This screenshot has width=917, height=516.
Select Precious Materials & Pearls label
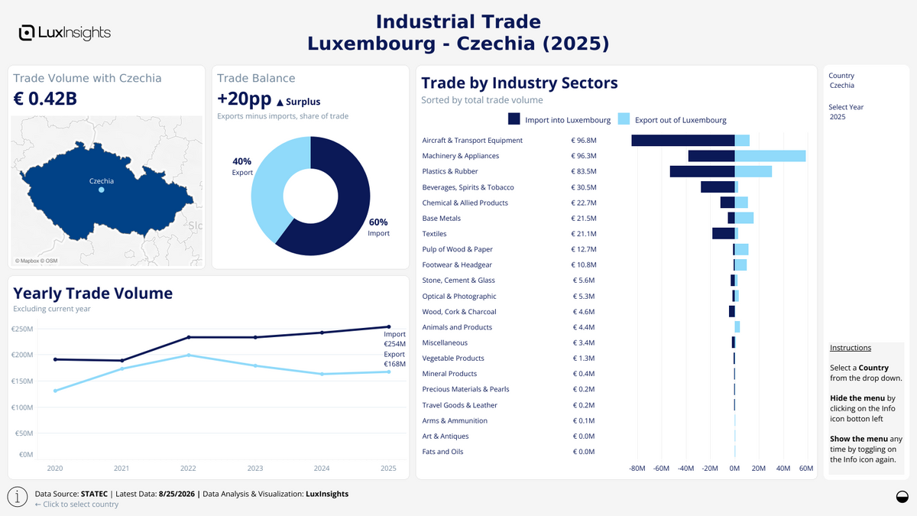pyautogui.click(x=465, y=389)
